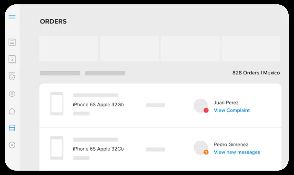Image resolution: width=294 pixels, height=175 pixels.
Task: Click the document list sidebar icon
Action: pyautogui.click(x=12, y=42)
